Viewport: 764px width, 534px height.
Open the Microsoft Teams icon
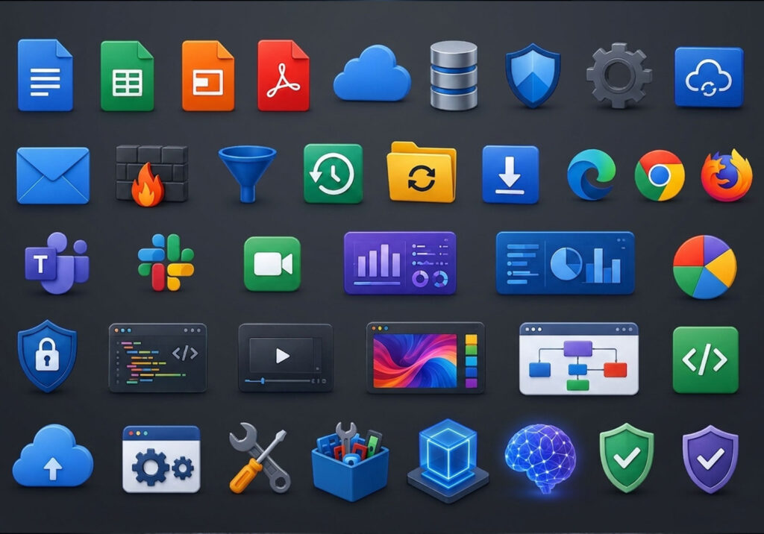point(57,263)
